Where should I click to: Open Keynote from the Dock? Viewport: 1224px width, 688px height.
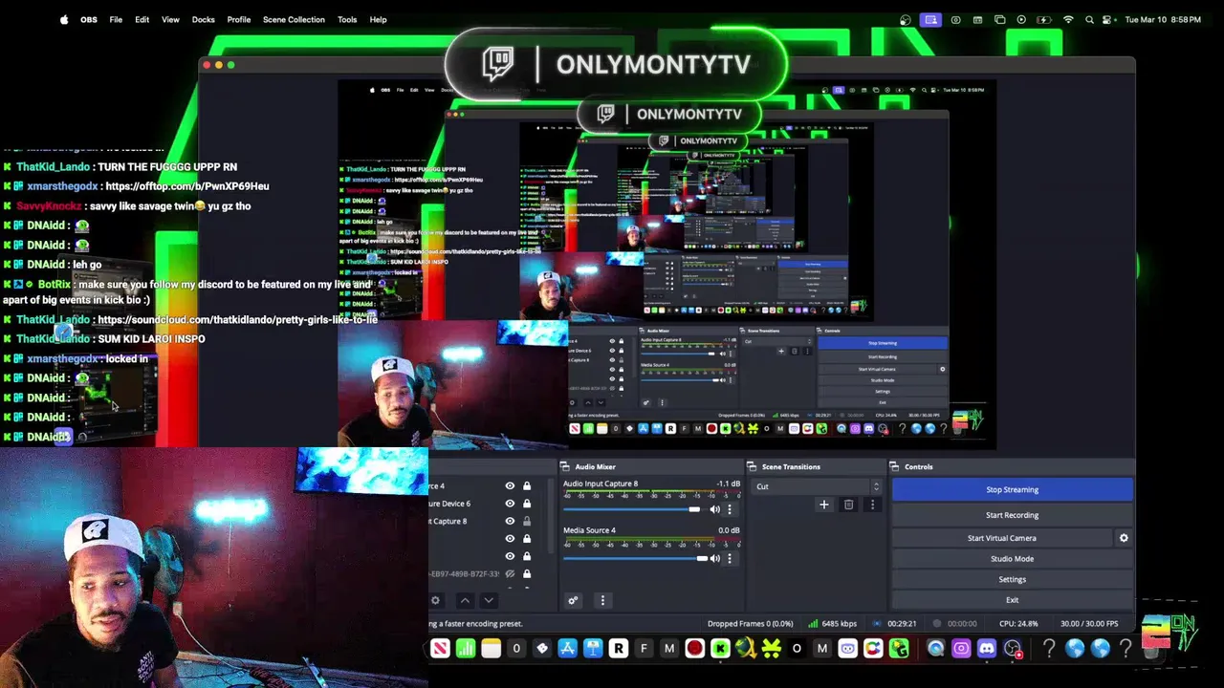[x=593, y=649]
